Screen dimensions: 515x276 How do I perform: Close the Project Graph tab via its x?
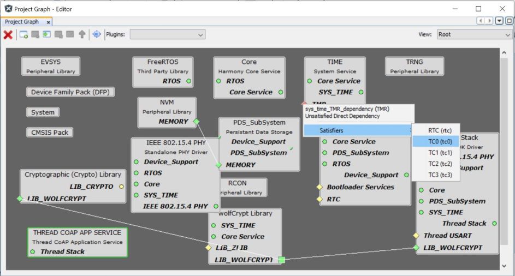tap(48, 22)
